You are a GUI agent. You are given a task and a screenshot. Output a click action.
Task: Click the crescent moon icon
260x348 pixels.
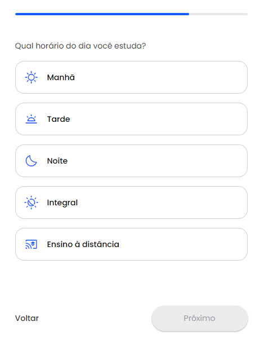point(31,161)
